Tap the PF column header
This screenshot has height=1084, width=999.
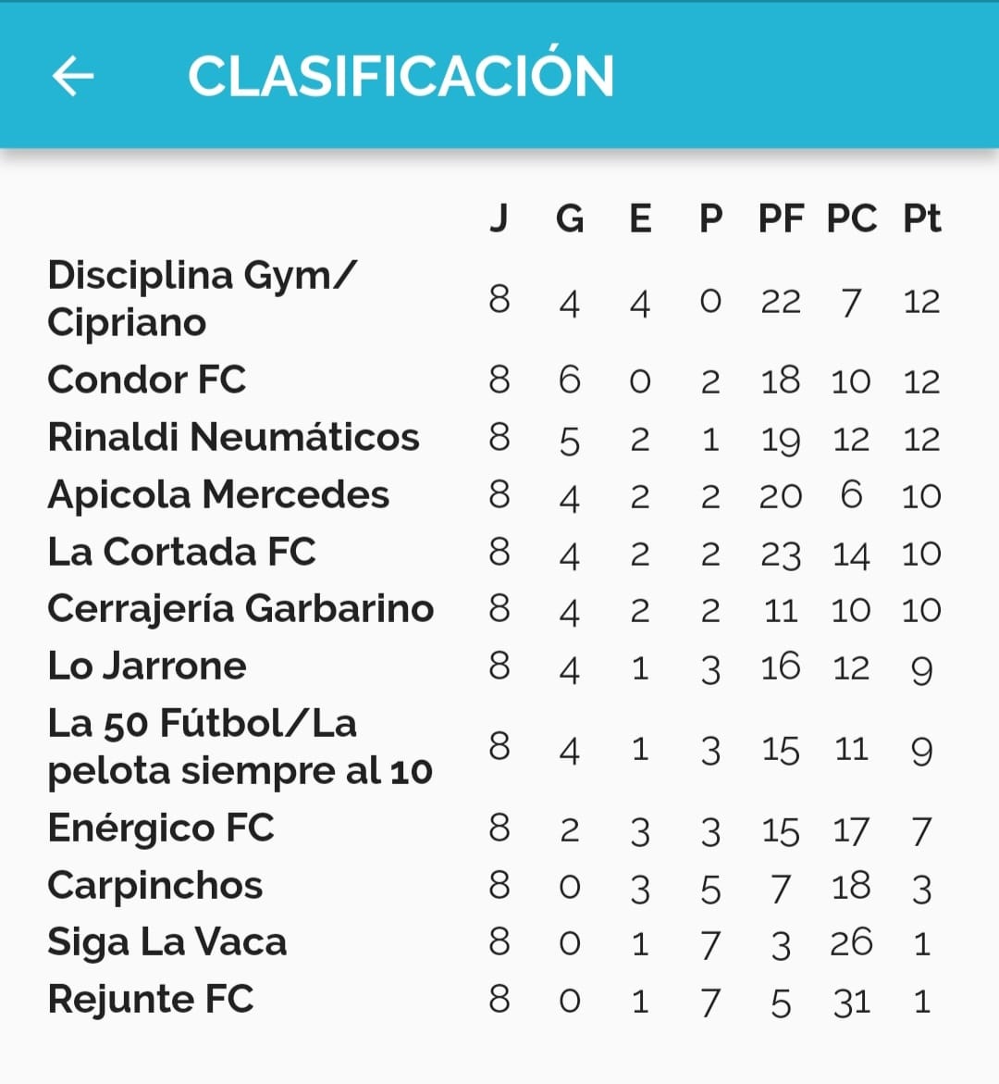pos(781,218)
